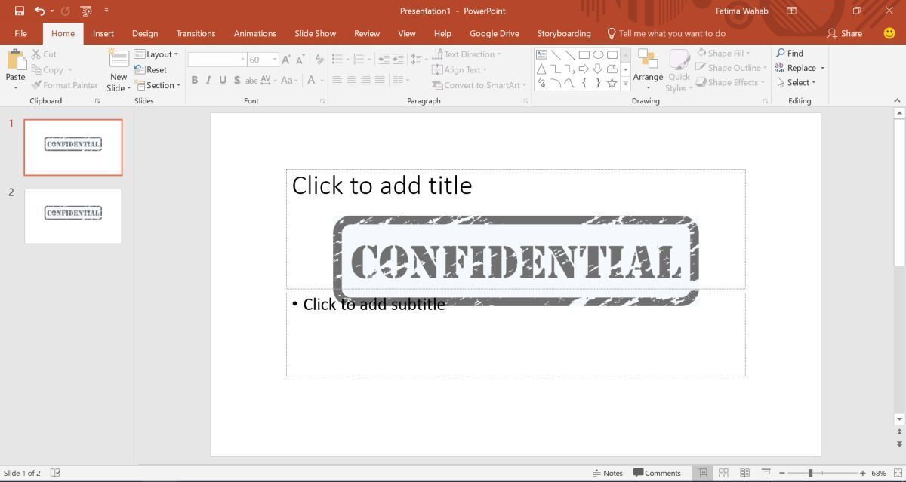
Task: Click the Find search icon
Action: 781,54
